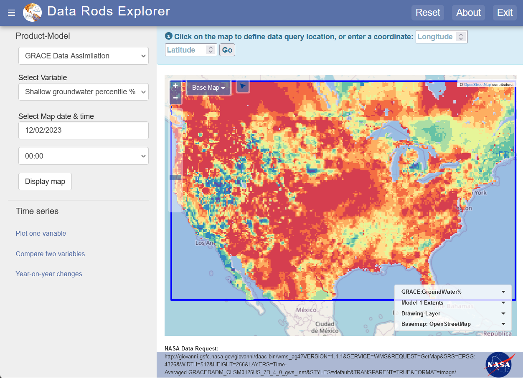Click the México label on the map
This screenshot has width=523, height=378.
click(306, 310)
